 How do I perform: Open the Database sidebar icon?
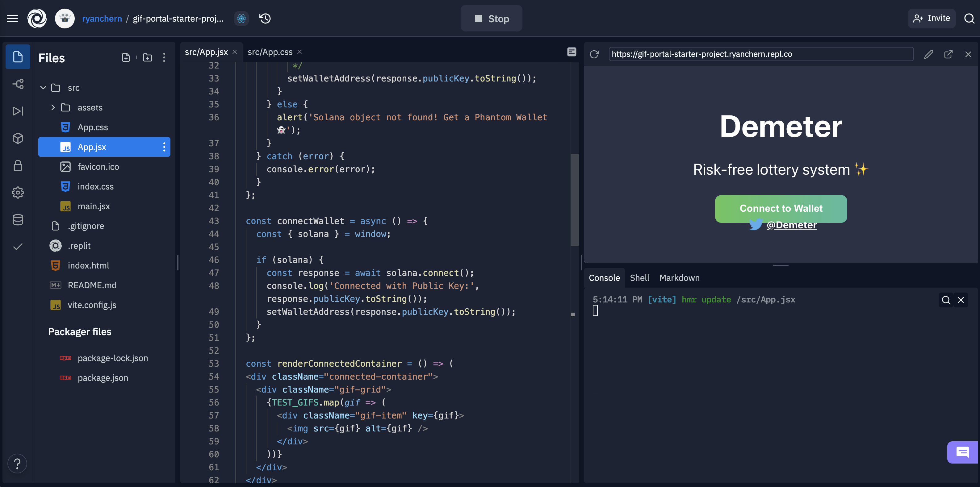point(18,220)
